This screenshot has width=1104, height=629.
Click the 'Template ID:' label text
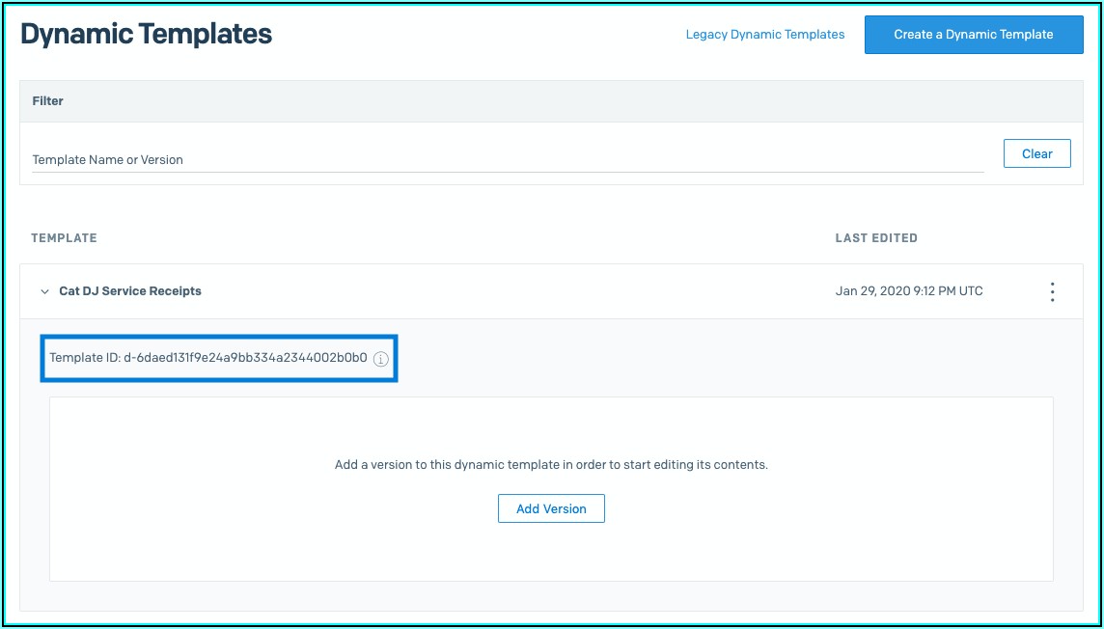(x=85, y=358)
